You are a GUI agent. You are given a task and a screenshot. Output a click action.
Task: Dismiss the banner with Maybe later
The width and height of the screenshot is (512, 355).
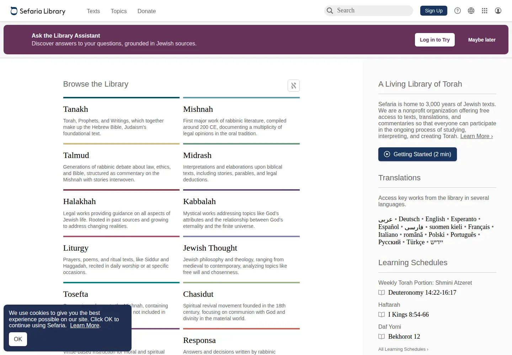tap(482, 40)
